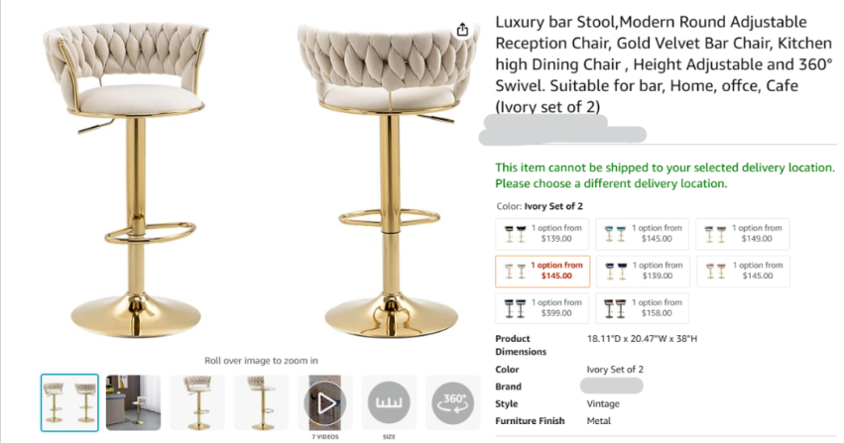844x443 pixels.
Task: Choose the navy stool option at $139.00
Action: (642, 271)
